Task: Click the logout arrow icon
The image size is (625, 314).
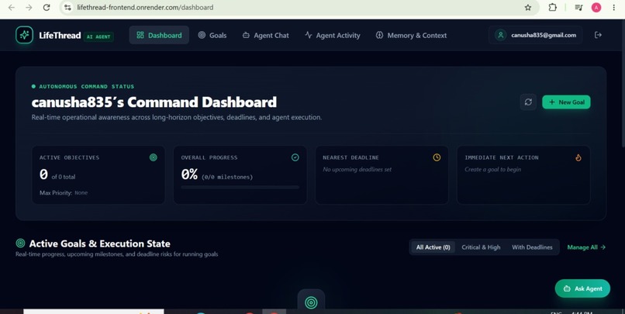Action: [598, 35]
